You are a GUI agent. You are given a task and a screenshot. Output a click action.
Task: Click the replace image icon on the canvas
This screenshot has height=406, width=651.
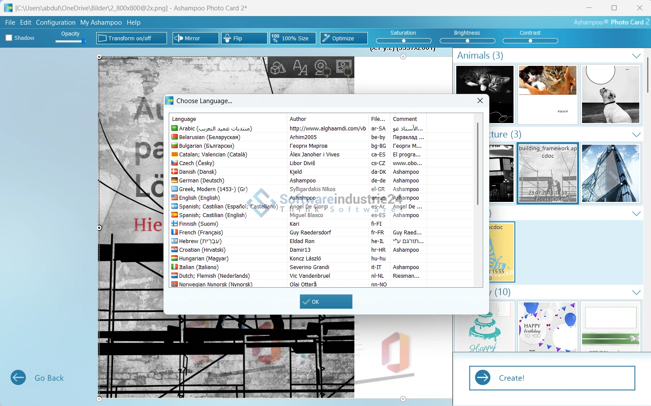coord(344,68)
